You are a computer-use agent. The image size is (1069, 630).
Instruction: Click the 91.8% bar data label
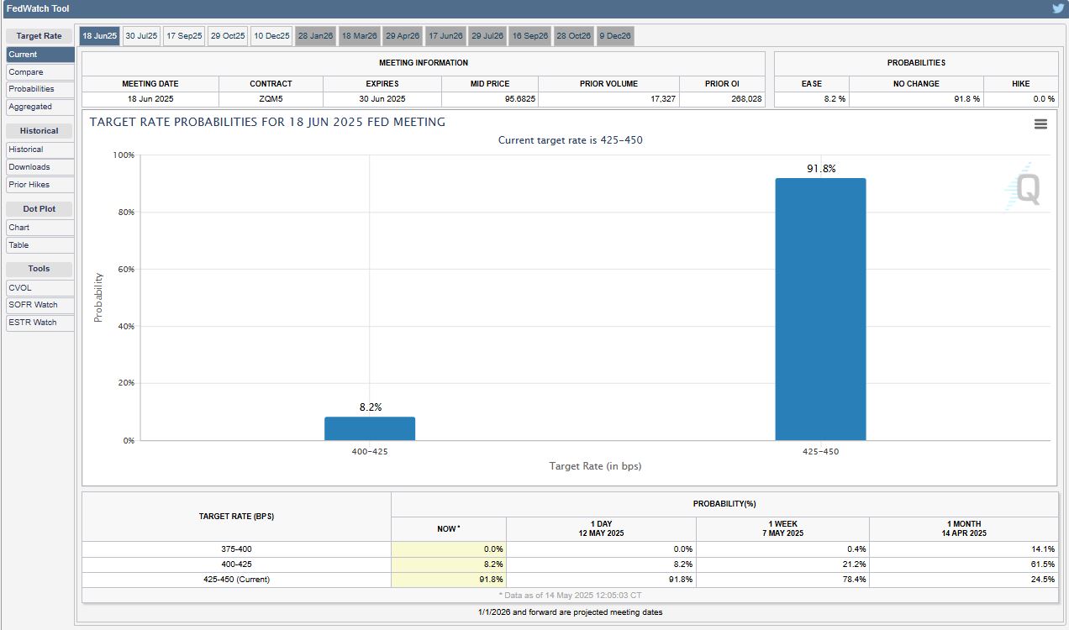point(821,169)
